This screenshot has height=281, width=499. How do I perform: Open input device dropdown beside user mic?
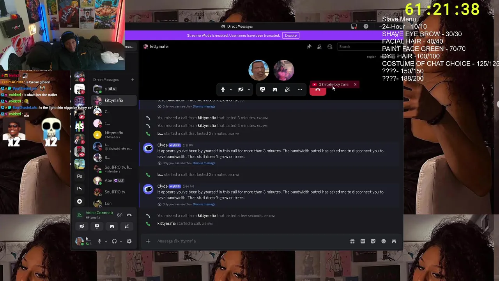[x=106, y=241]
